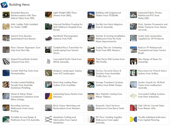Click the Titan Party Wall System thumbnail

[91, 61]
